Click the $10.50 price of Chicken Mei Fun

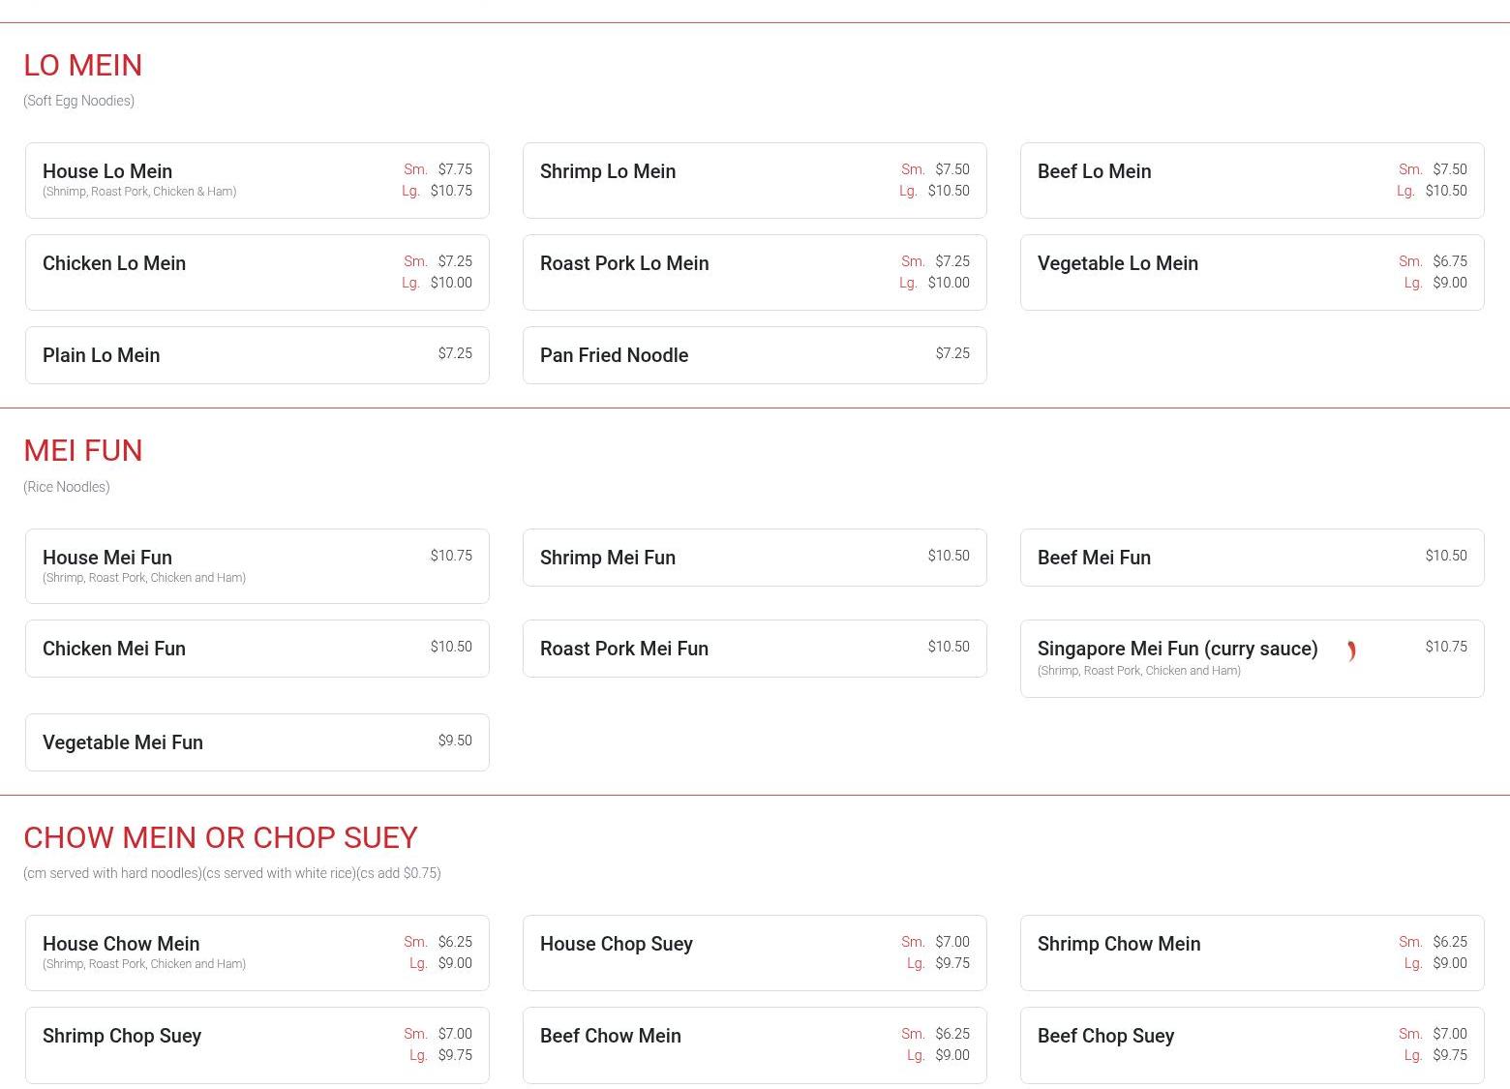(x=451, y=647)
